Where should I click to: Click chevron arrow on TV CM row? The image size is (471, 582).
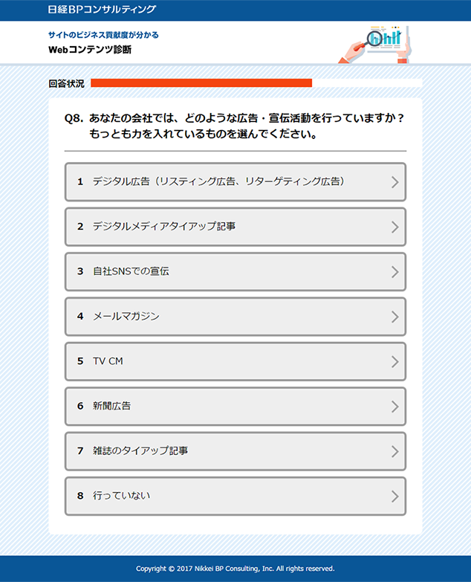[394, 362]
